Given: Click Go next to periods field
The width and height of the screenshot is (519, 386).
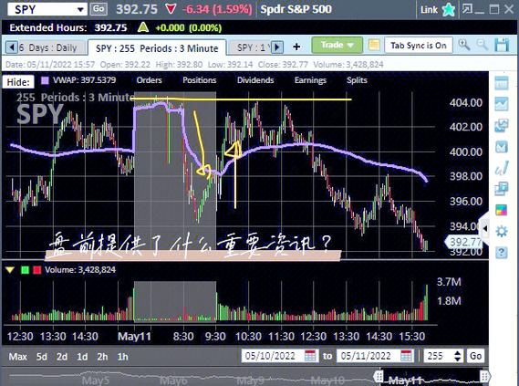Looking at the screenshot, I should 475,356.
